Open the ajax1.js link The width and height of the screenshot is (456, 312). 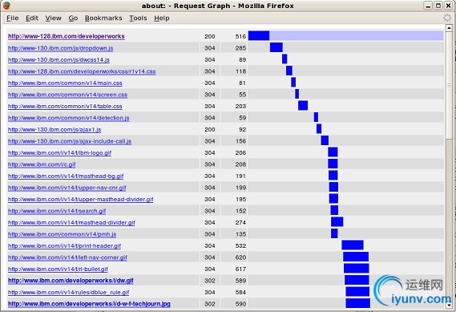tap(54, 129)
